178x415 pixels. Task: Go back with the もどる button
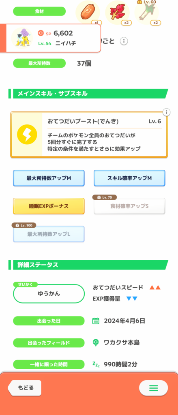pyautogui.click(x=24, y=388)
